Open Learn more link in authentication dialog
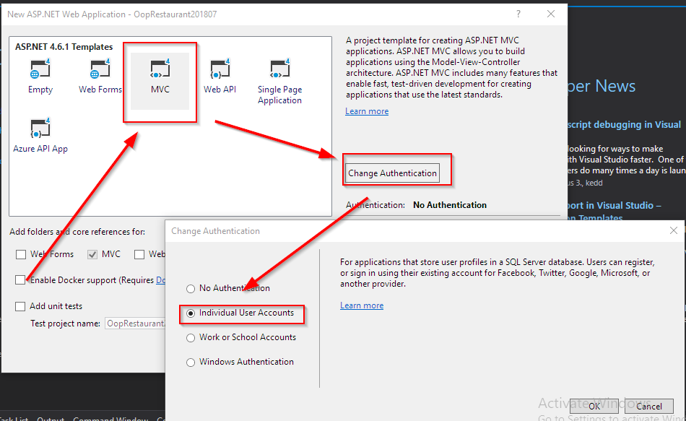686x421 pixels. pos(362,305)
